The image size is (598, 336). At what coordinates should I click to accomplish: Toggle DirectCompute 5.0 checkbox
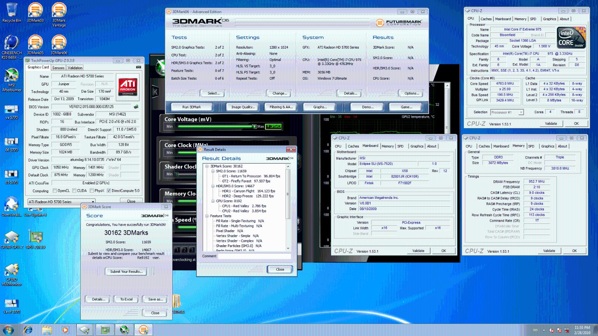point(109,191)
